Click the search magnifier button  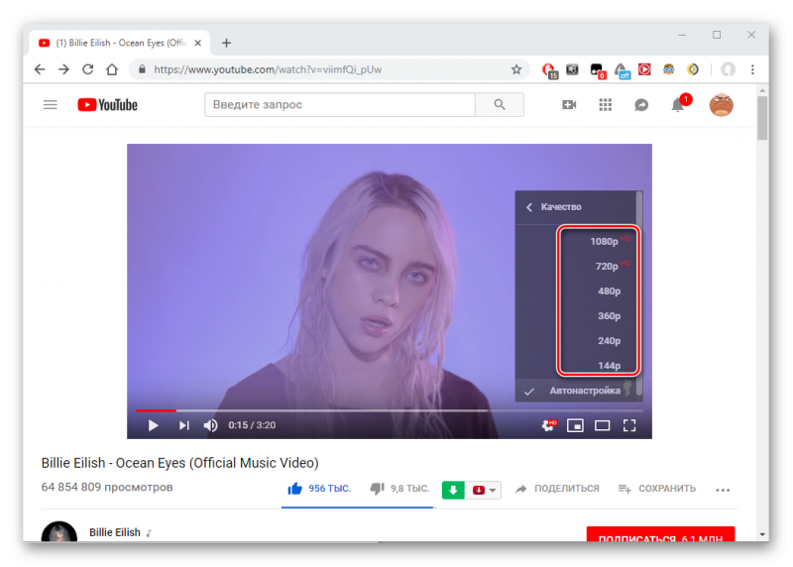(x=500, y=105)
